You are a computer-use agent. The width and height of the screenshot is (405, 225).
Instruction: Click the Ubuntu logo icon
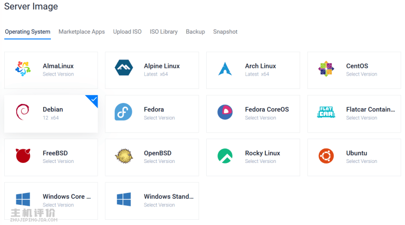pos(326,156)
